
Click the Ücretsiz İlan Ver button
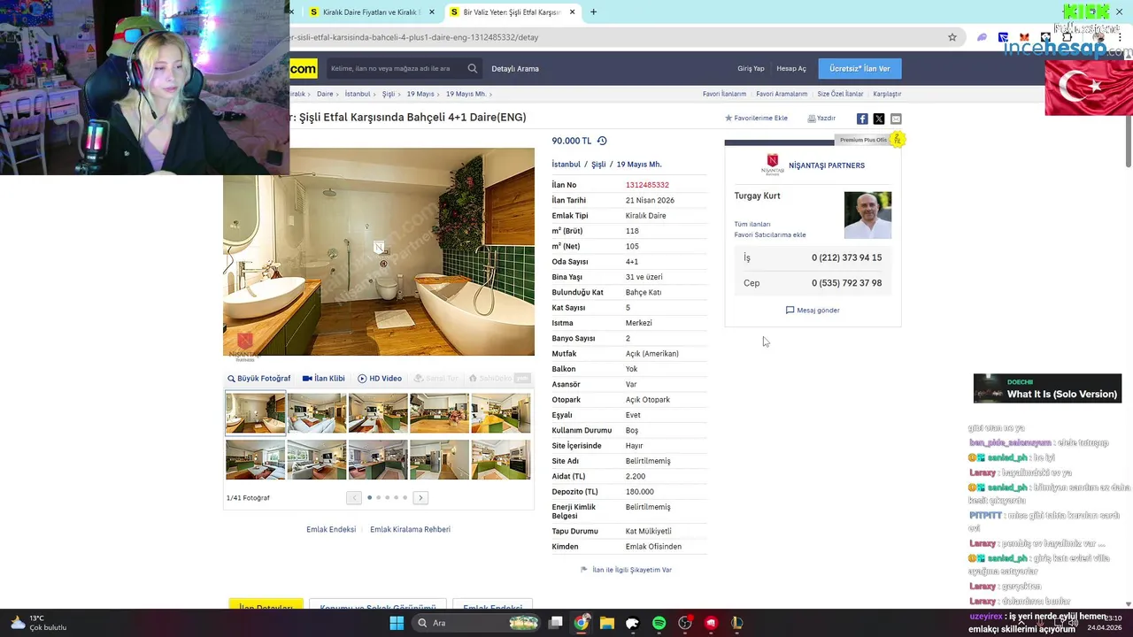[859, 69]
